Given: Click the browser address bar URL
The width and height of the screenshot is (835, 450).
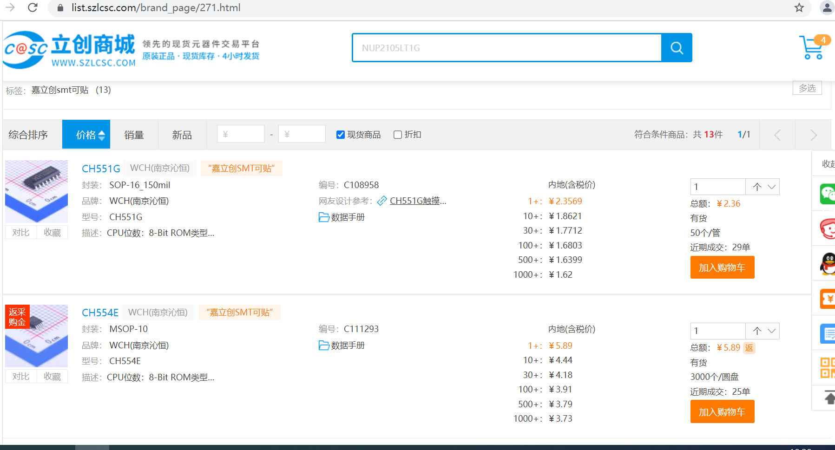Looking at the screenshot, I should pos(156,7).
